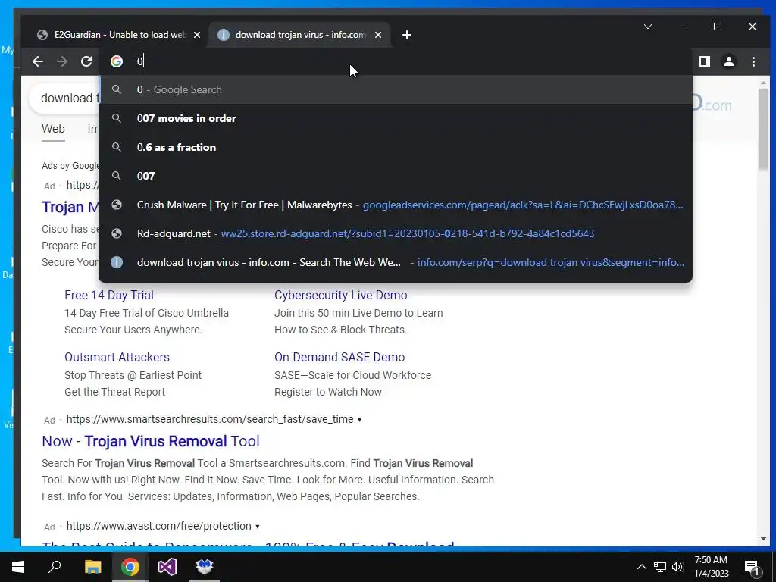Click the browser forward arrow
776x582 pixels.
[62, 61]
